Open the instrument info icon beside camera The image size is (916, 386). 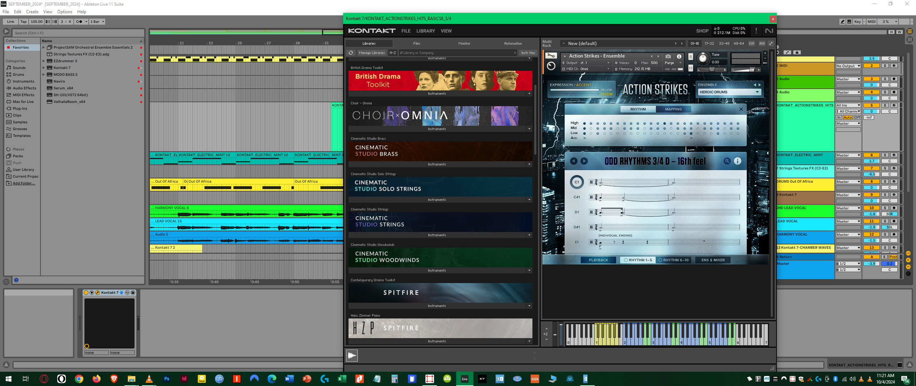click(x=679, y=56)
